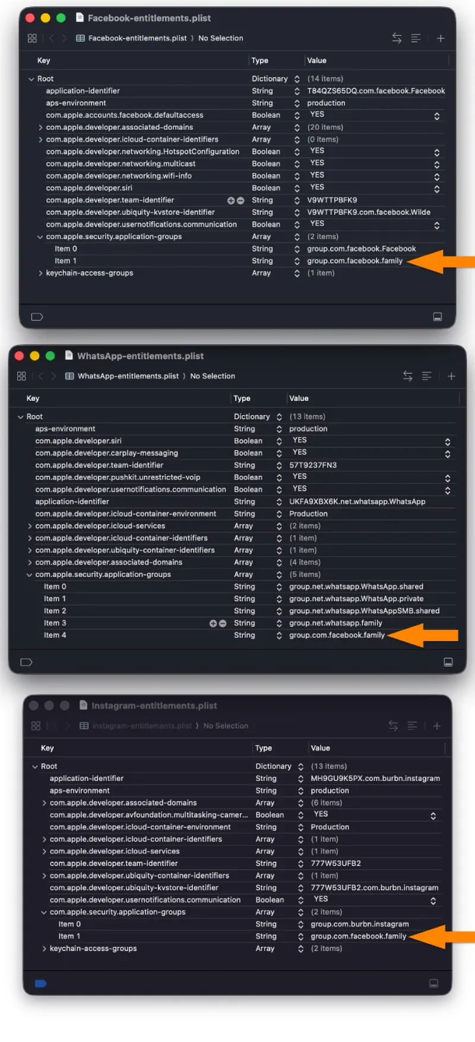Add a new editor pane in Facebook window
475x1042 pixels.
click(441, 38)
